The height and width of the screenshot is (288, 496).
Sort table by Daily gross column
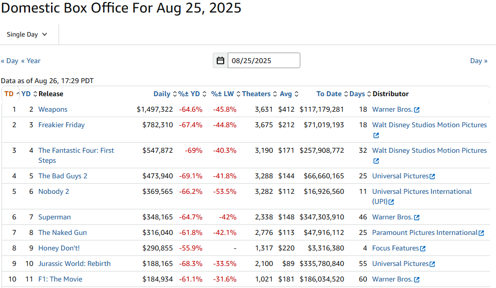click(165, 94)
